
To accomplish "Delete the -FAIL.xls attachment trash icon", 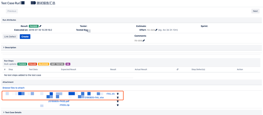I will pyautogui.click(x=118, y=94).
